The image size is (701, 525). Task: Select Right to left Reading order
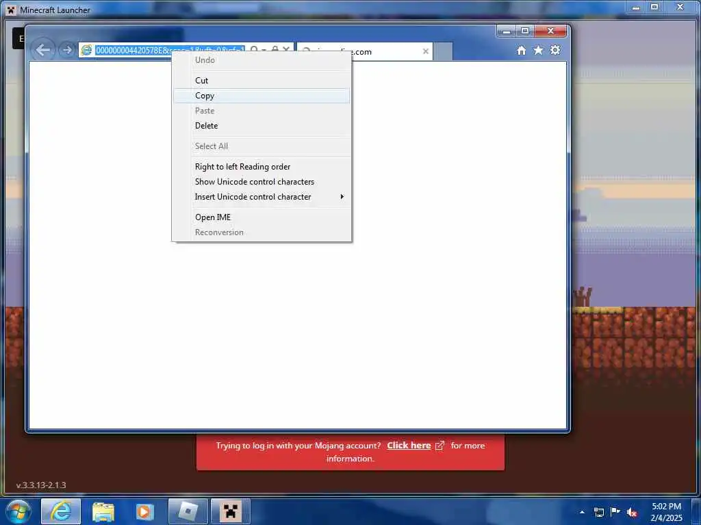pos(262,167)
